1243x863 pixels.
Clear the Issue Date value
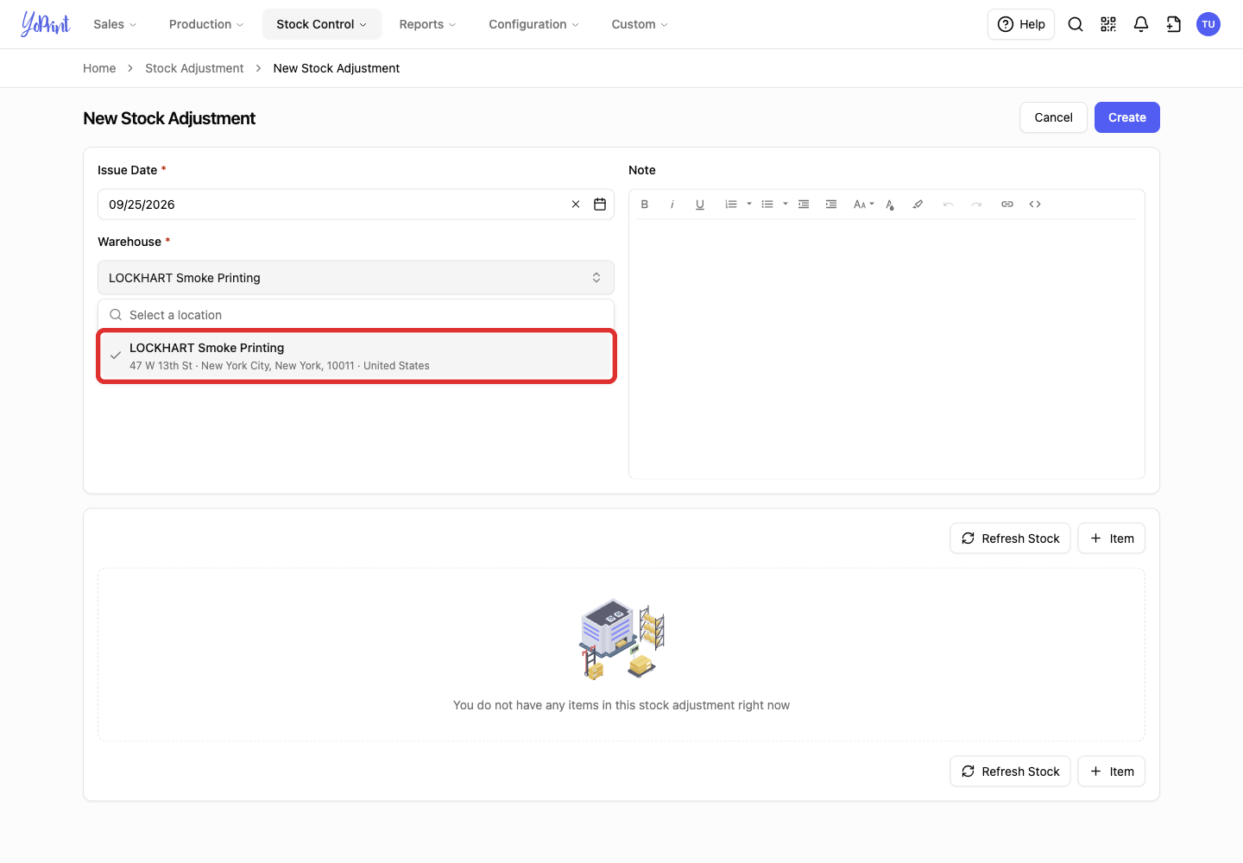tap(576, 205)
